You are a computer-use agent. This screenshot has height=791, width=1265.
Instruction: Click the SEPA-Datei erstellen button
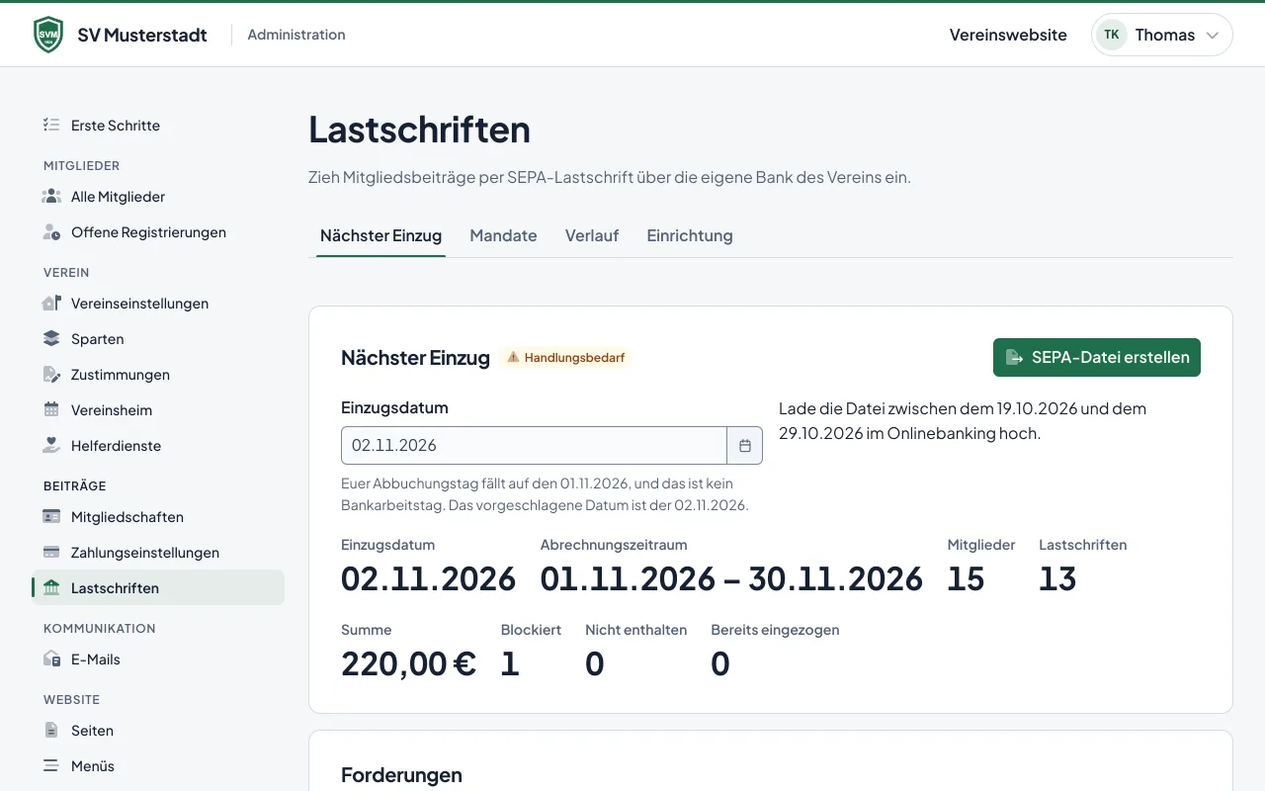tap(1097, 358)
